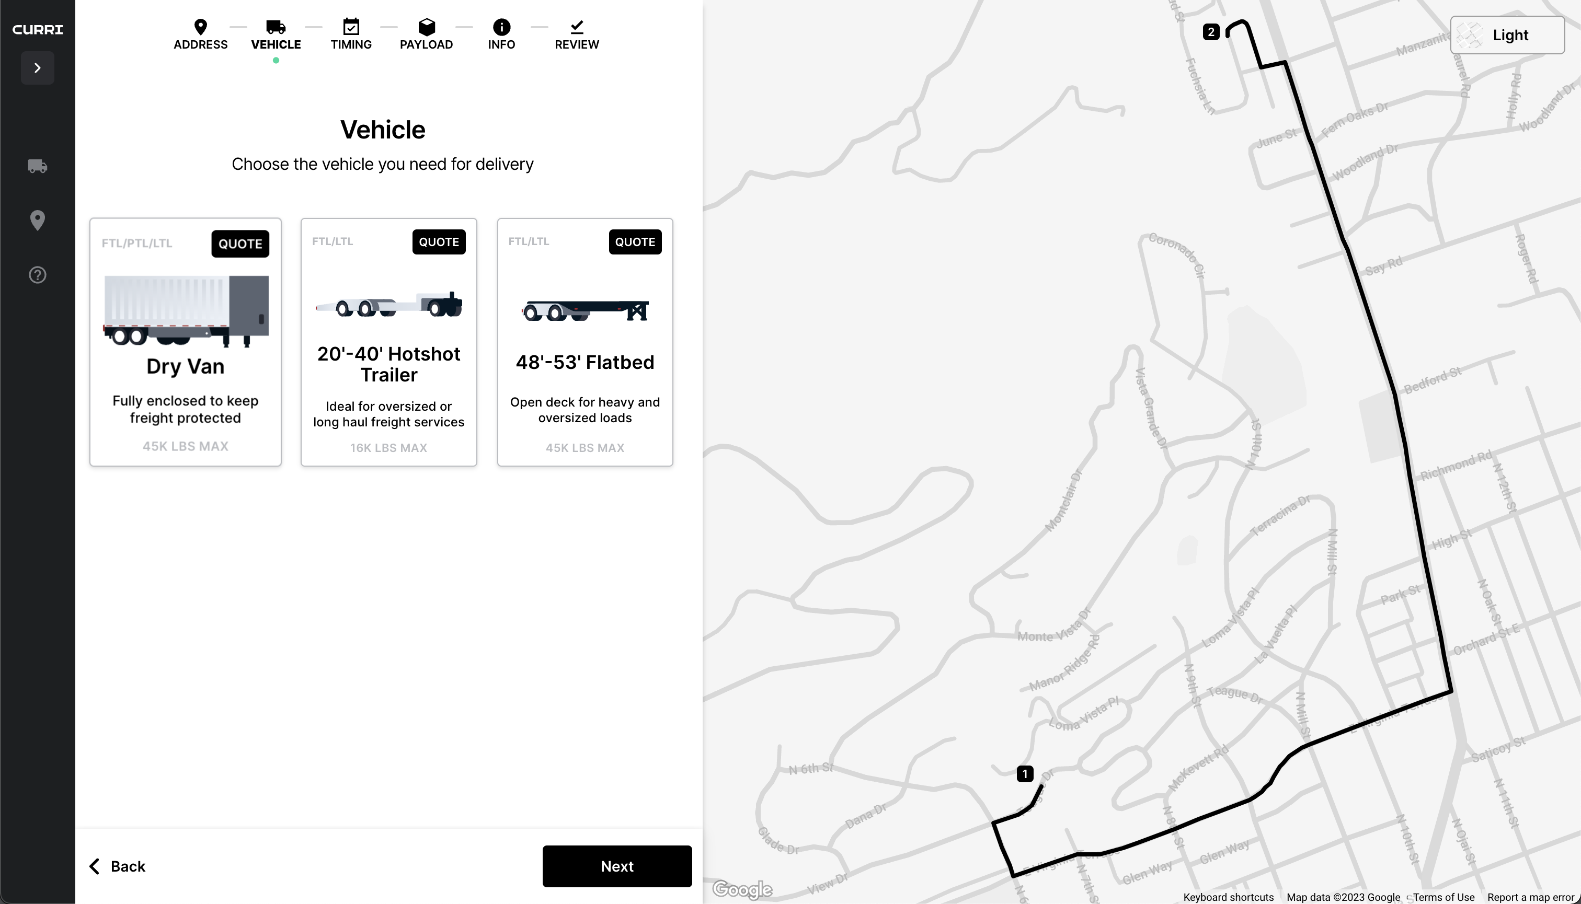Open Google Maps Terms of Use
The width and height of the screenshot is (1581, 904).
[x=1443, y=897]
